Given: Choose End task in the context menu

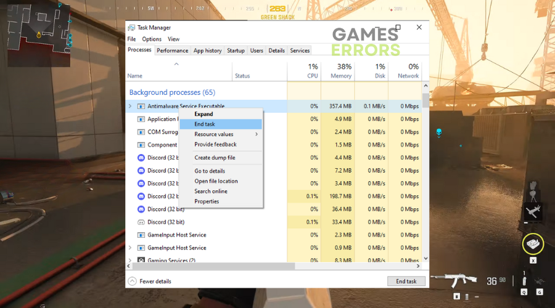Looking at the screenshot, I should [x=221, y=124].
